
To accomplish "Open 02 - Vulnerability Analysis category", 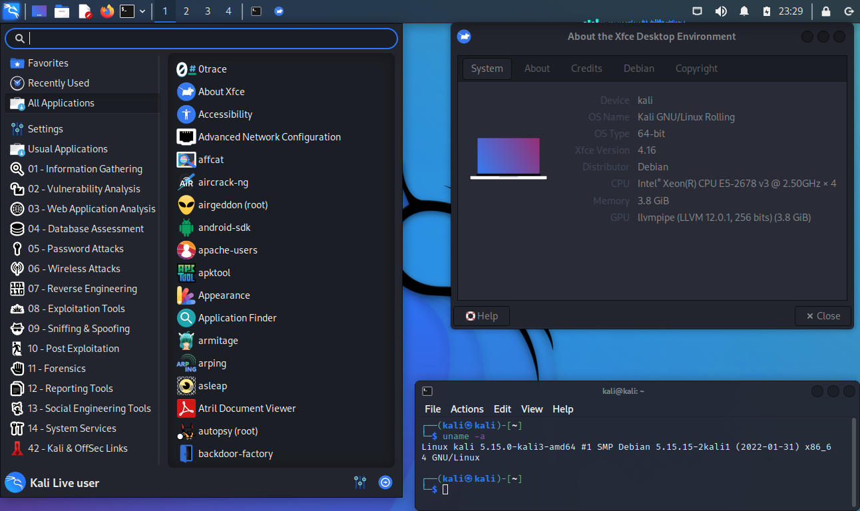I will [83, 189].
